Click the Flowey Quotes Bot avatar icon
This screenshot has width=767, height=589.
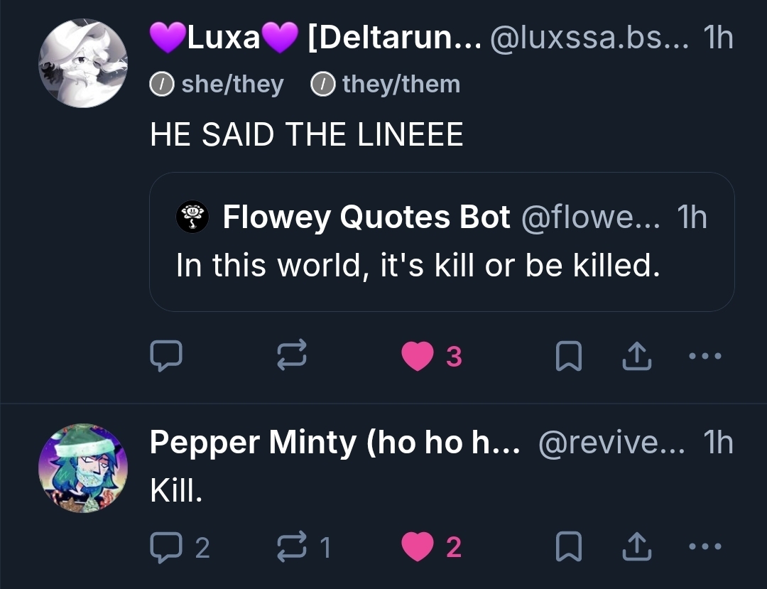click(x=190, y=217)
